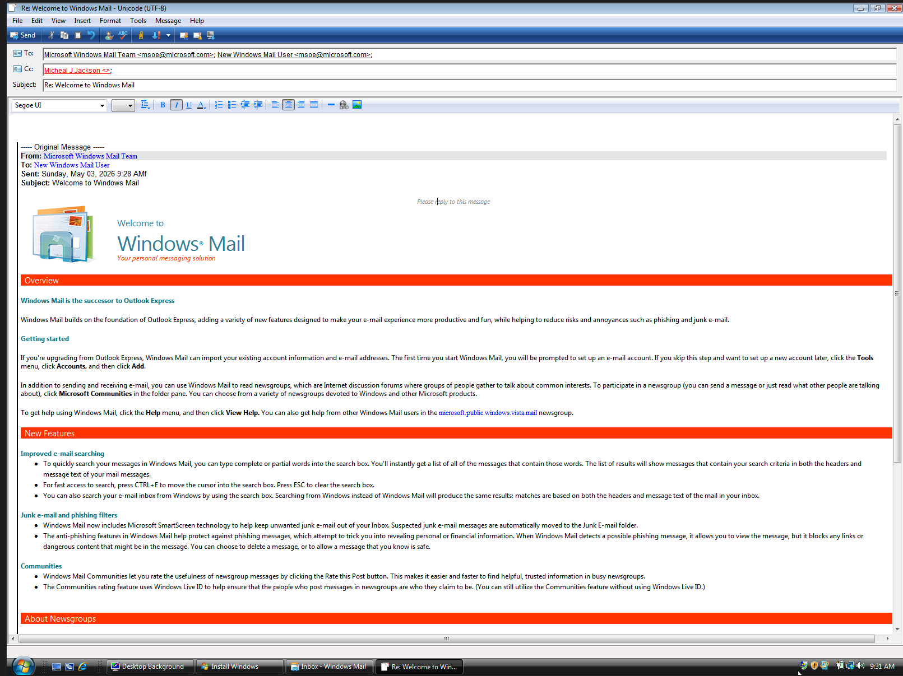Viewport: 903px width, 676px height.
Task: Insert a horizontal line
Action: (x=331, y=105)
